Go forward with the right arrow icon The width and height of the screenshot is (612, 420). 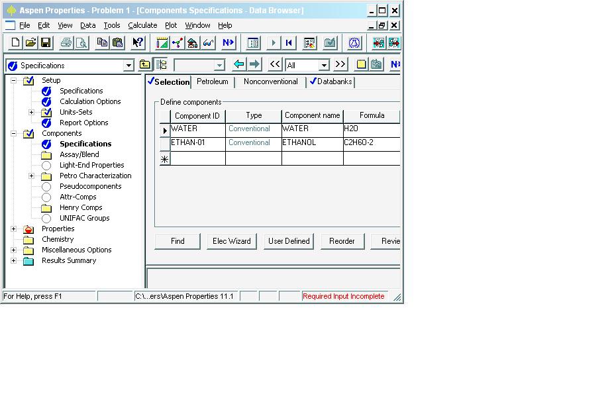(254, 64)
